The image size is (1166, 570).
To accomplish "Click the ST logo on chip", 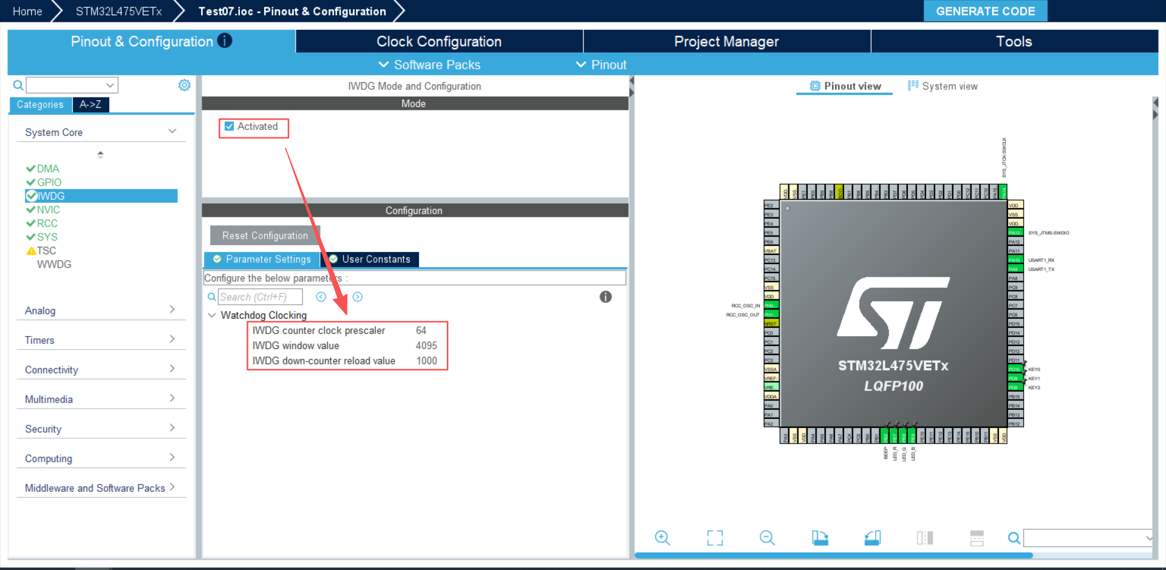I will pos(893,313).
